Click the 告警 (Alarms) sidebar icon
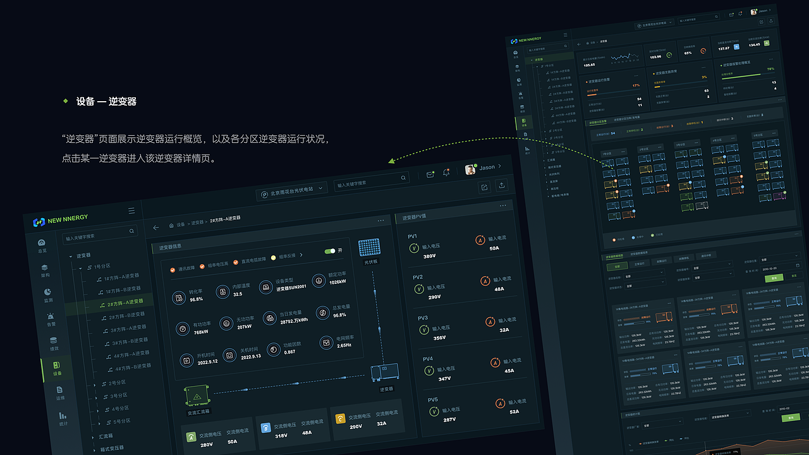 click(49, 317)
